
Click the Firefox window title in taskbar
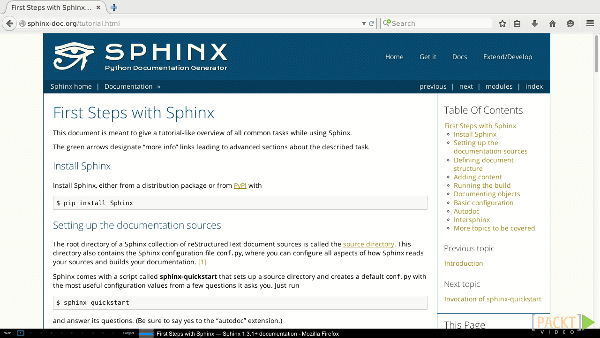point(247,334)
